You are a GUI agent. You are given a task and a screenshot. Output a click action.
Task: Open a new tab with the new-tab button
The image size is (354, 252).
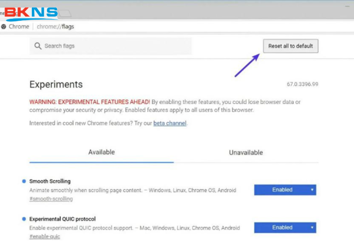pyautogui.click(x=65, y=13)
